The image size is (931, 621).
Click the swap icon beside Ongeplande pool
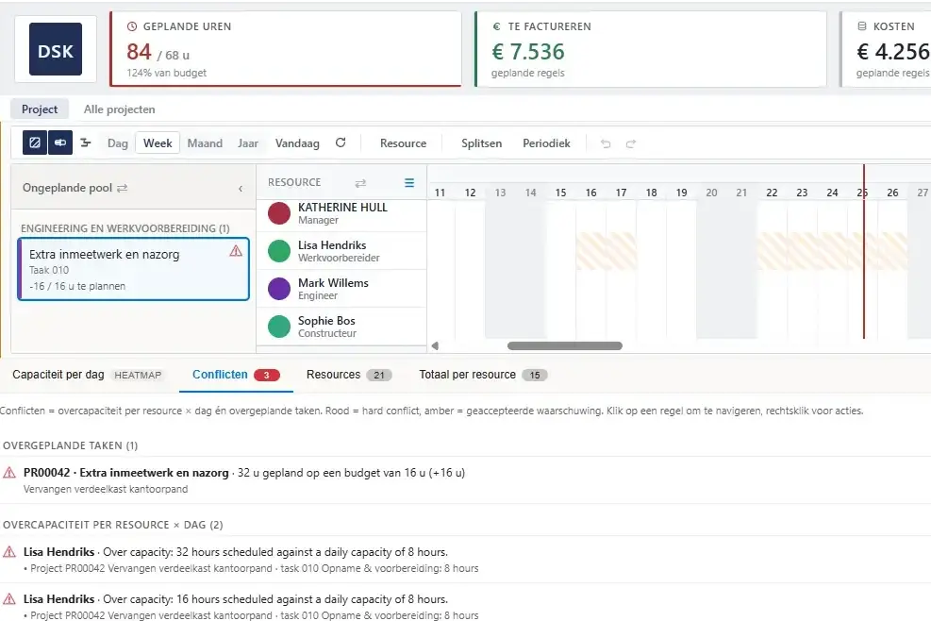point(123,188)
